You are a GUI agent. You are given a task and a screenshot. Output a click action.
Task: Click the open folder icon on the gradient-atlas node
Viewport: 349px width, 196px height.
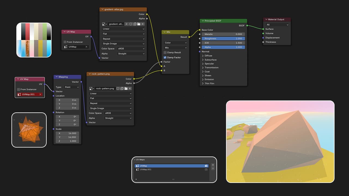(139, 24)
